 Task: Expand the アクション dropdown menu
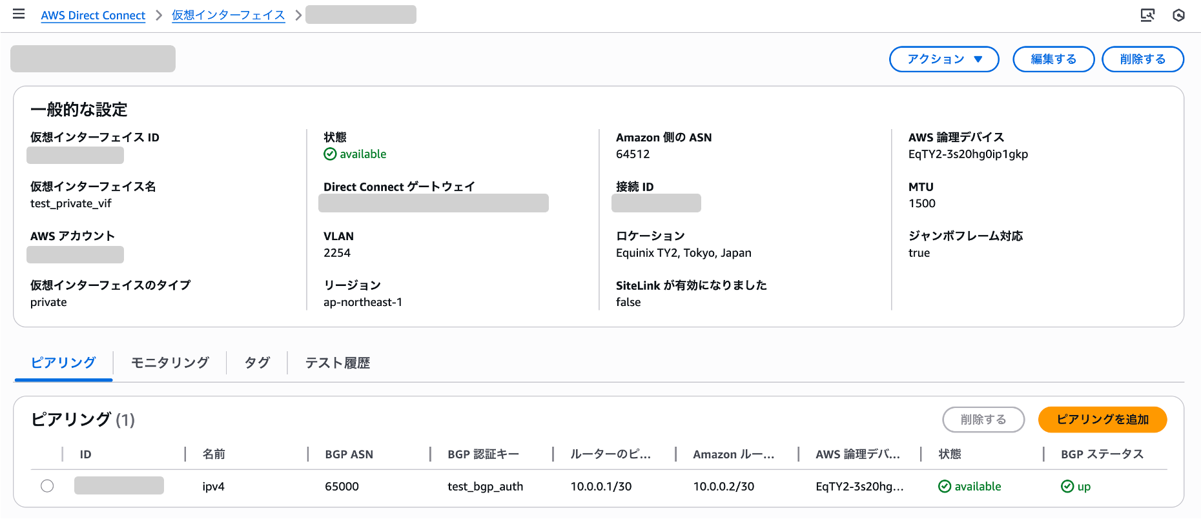point(944,59)
